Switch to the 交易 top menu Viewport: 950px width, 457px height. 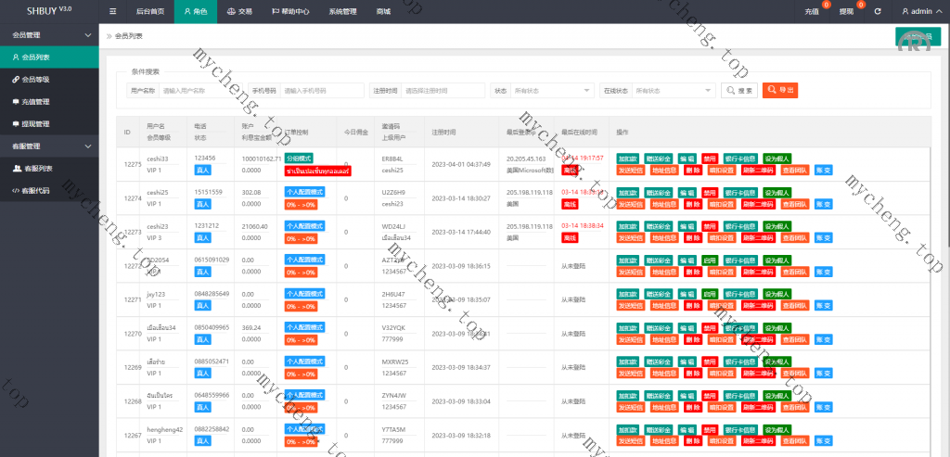pyautogui.click(x=239, y=12)
